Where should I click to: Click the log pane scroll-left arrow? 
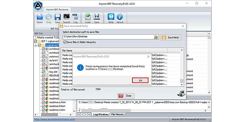(x=79, y=110)
